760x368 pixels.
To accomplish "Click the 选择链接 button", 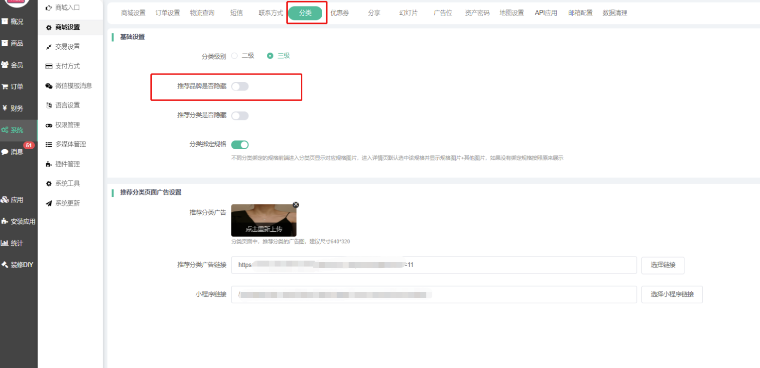I will [x=662, y=265].
